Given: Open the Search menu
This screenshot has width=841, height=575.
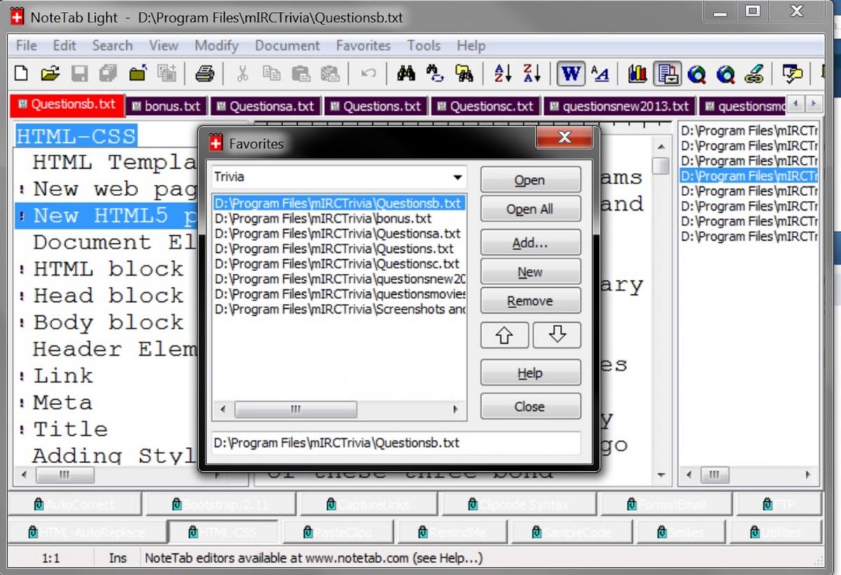Looking at the screenshot, I should click(112, 46).
